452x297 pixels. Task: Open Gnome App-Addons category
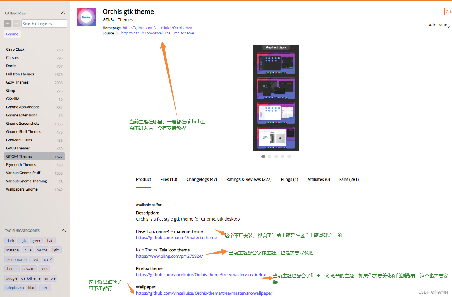[x=34, y=107]
